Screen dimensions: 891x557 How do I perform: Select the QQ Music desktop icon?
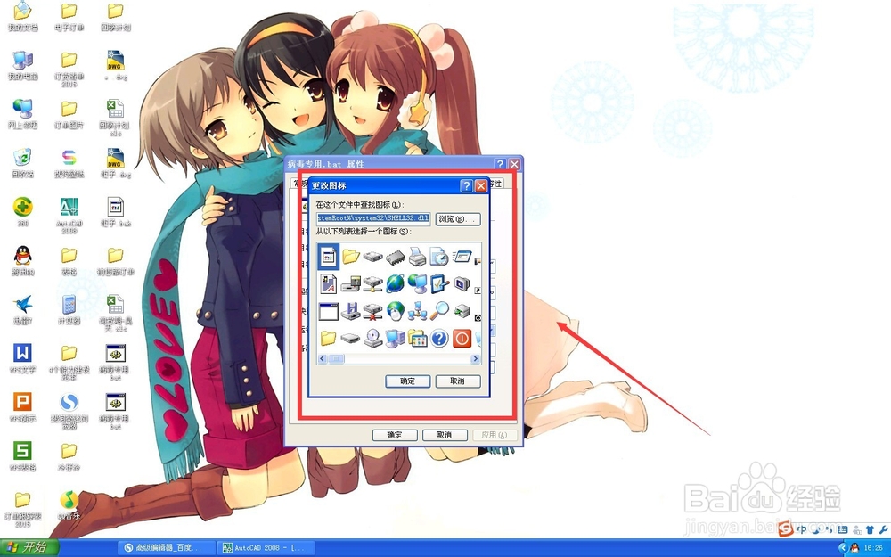(x=69, y=504)
